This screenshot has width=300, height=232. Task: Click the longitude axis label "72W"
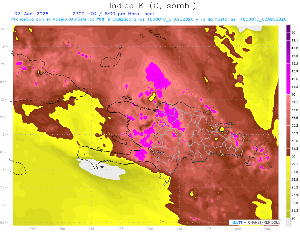pos(150,228)
